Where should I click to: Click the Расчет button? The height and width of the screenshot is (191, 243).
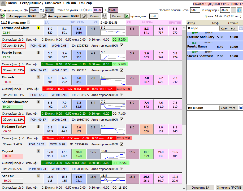tap(117, 16)
